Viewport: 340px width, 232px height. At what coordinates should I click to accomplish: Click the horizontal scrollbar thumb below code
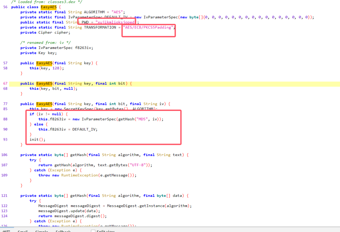(x=7, y=227)
